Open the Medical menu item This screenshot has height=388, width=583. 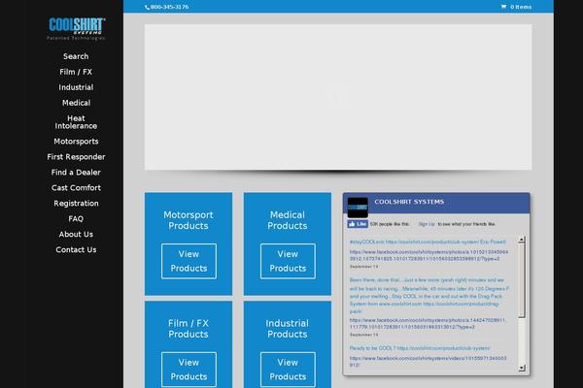point(76,103)
